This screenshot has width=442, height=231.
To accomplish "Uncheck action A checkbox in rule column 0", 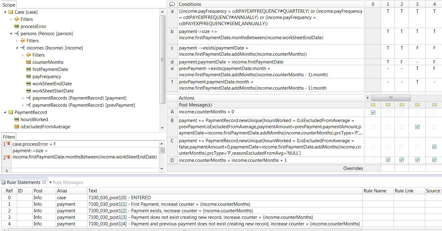I will pos(373,112).
